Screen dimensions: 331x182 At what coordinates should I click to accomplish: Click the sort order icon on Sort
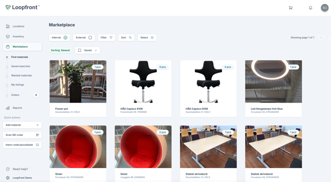[130, 38]
